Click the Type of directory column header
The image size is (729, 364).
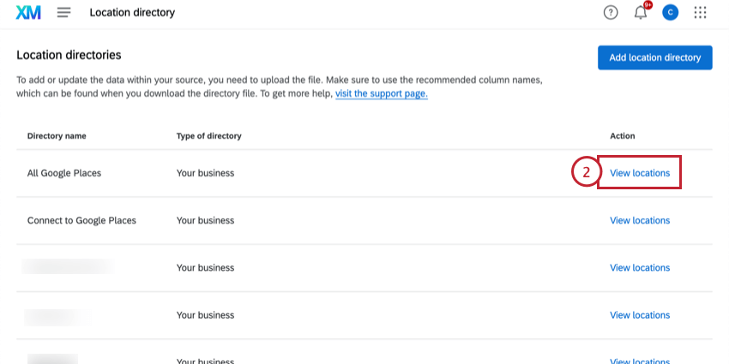[208, 136]
